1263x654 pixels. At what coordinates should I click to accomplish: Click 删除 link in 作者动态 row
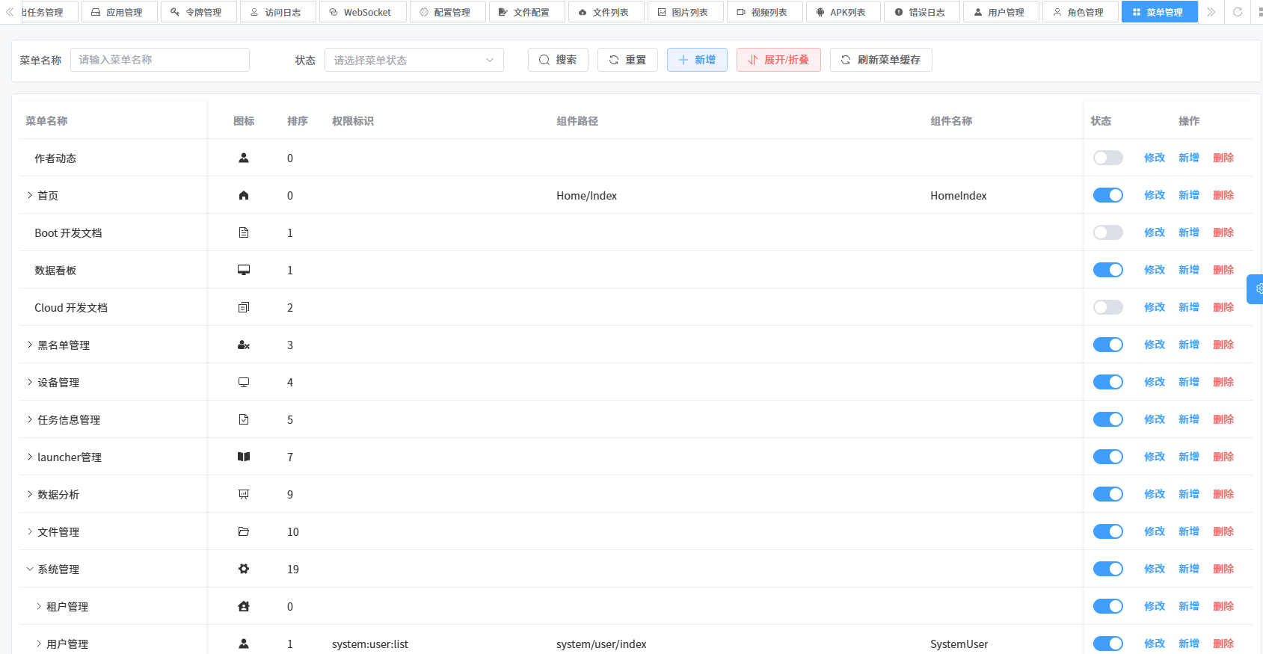pyautogui.click(x=1223, y=158)
